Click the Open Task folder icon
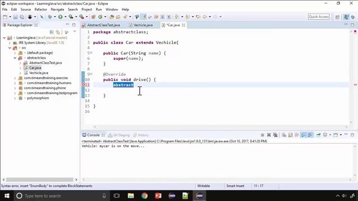This screenshot has width=358, height=201. [118, 17]
